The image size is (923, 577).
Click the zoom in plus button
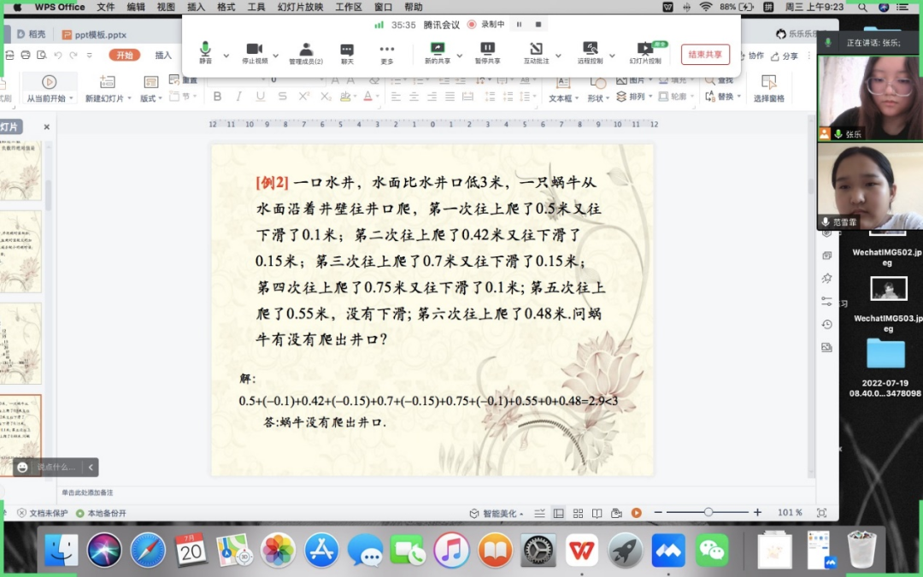point(757,512)
